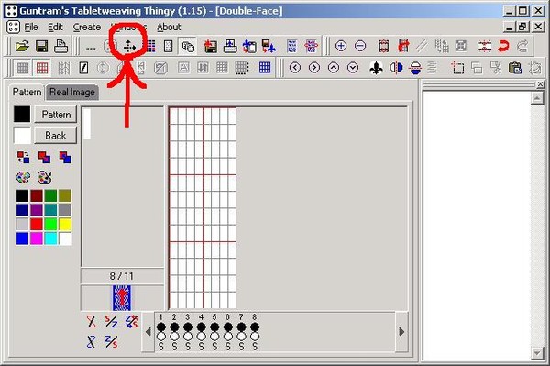Click left arrow of tablet strip

point(148,332)
